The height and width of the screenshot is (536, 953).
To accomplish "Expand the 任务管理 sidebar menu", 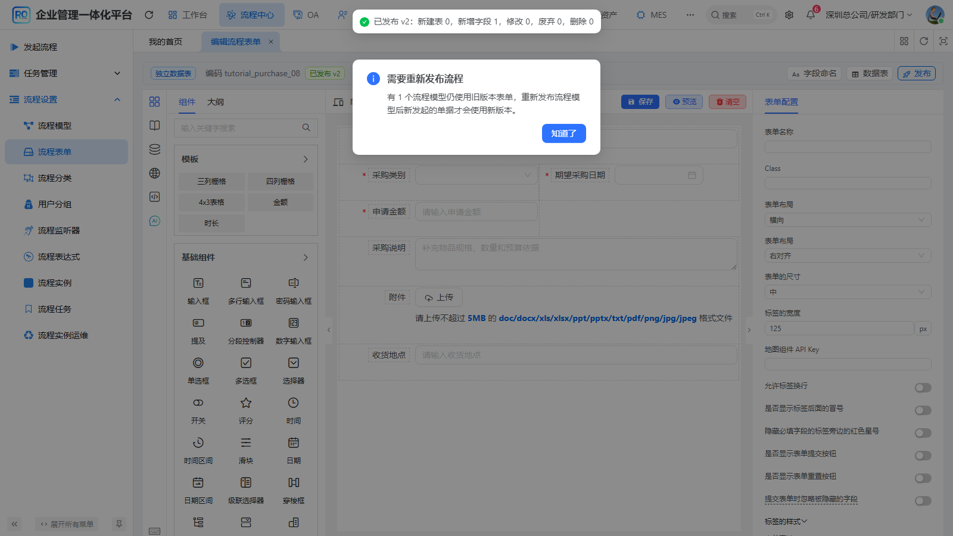I will [66, 73].
